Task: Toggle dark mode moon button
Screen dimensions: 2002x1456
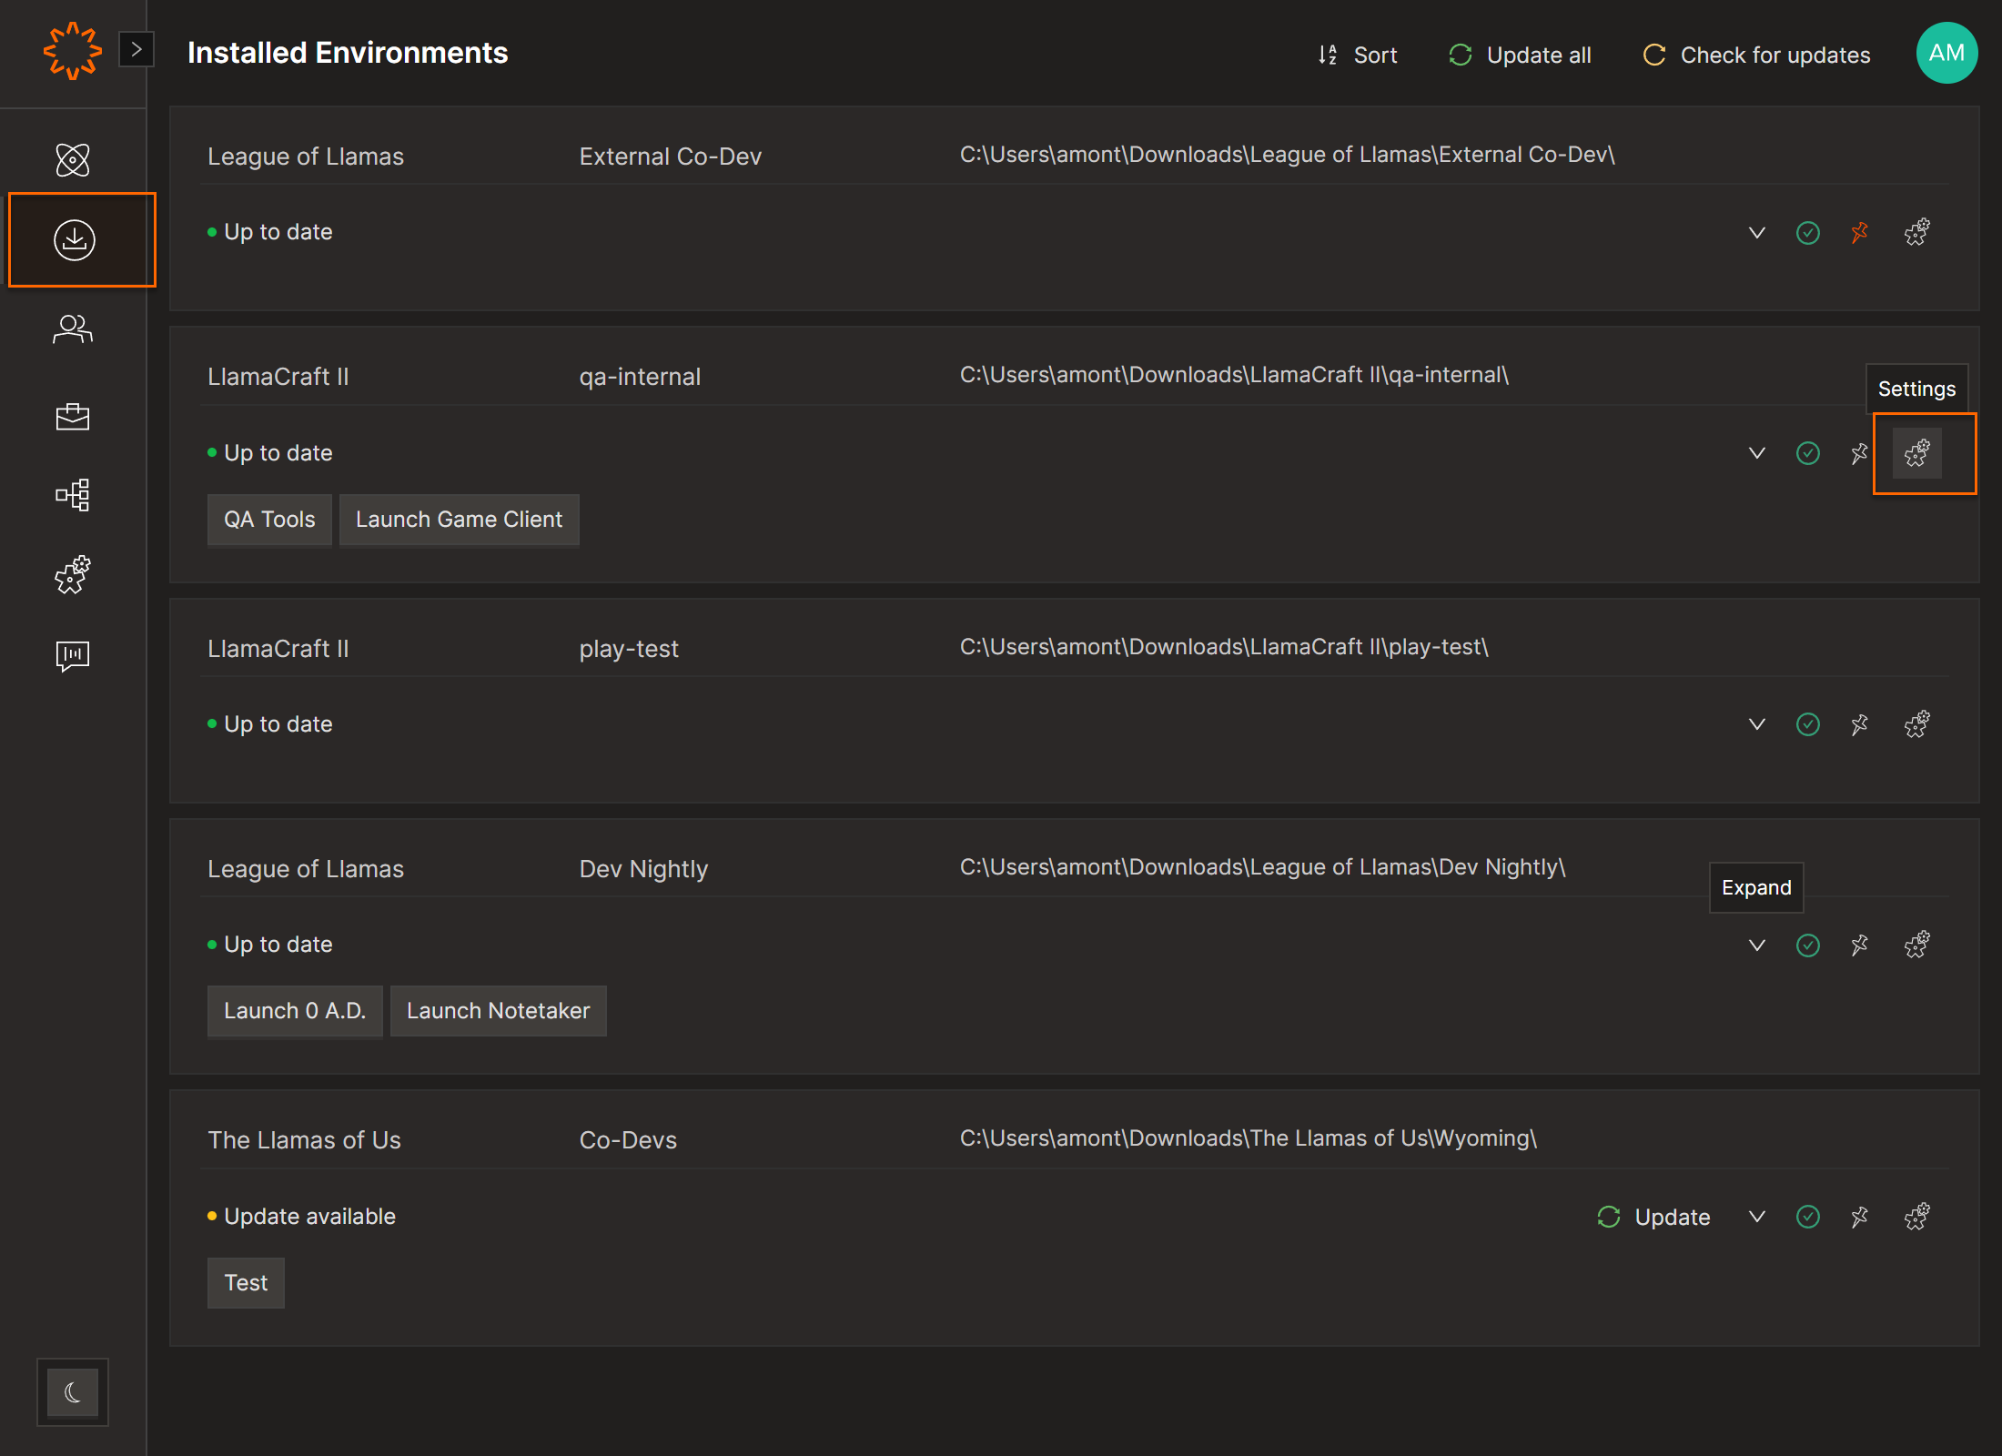Action: tap(73, 1391)
